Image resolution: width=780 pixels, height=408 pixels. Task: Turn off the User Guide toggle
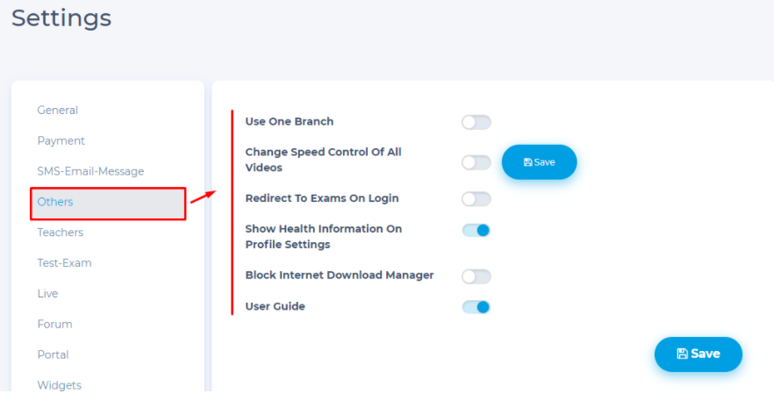tap(476, 307)
